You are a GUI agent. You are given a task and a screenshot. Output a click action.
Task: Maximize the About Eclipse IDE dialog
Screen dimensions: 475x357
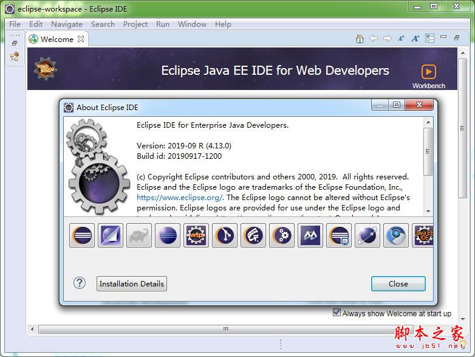[397, 105]
